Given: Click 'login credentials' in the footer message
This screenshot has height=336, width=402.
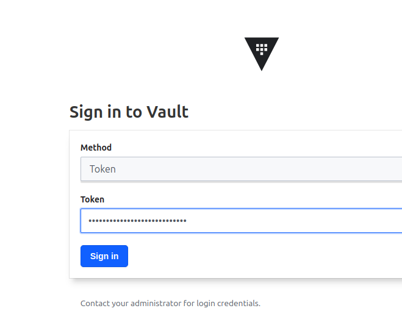Looking at the screenshot, I should (x=228, y=304).
